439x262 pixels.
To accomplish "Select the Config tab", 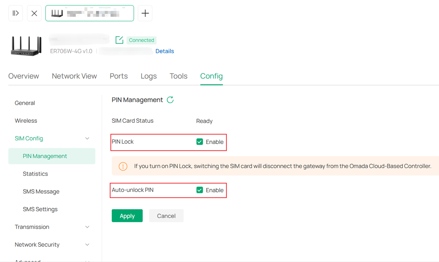I will click(211, 76).
